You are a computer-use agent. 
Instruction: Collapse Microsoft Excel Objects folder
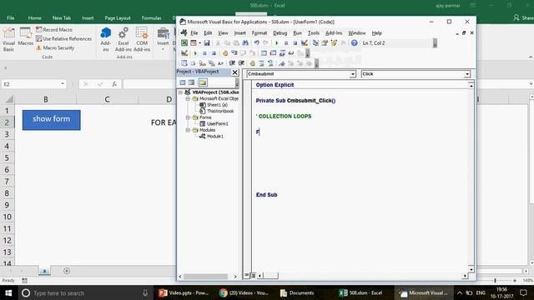pyautogui.click(x=188, y=98)
